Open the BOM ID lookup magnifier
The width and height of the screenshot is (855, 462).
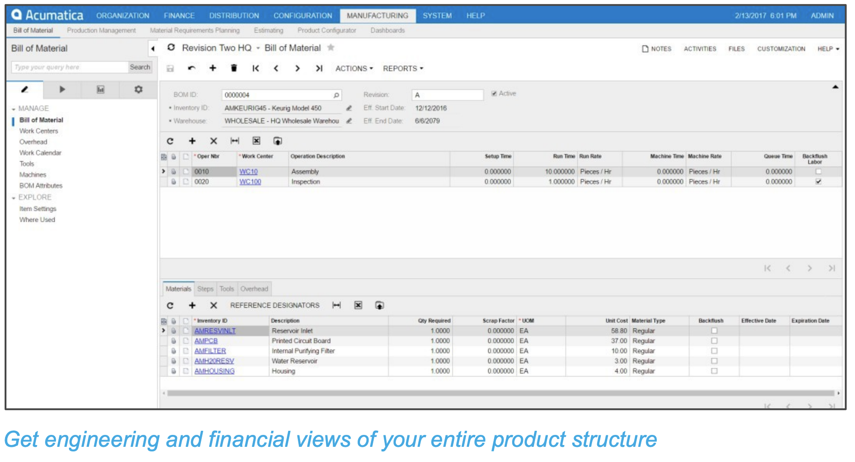[x=336, y=95]
